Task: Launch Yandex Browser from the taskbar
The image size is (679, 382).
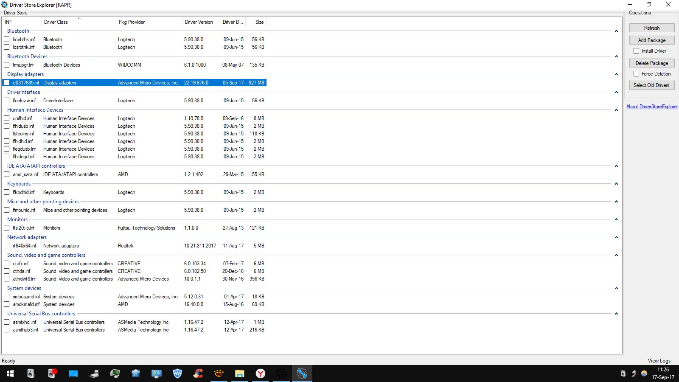Action: [261, 374]
